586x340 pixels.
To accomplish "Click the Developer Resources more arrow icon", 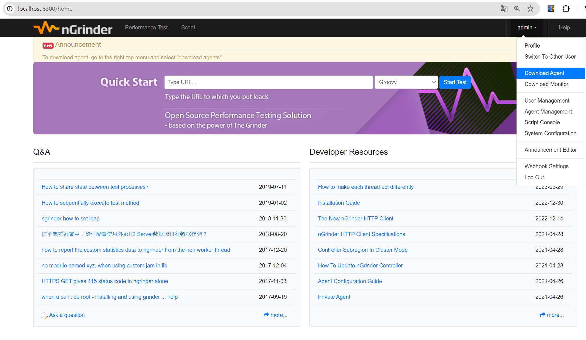I will [x=543, y=315].
